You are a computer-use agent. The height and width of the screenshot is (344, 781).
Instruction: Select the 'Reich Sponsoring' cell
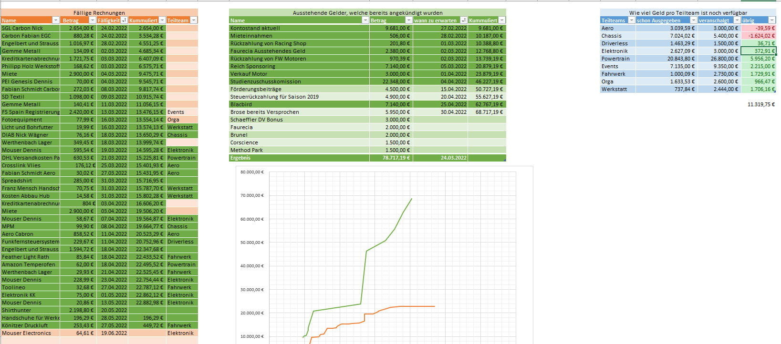[299, 66]
